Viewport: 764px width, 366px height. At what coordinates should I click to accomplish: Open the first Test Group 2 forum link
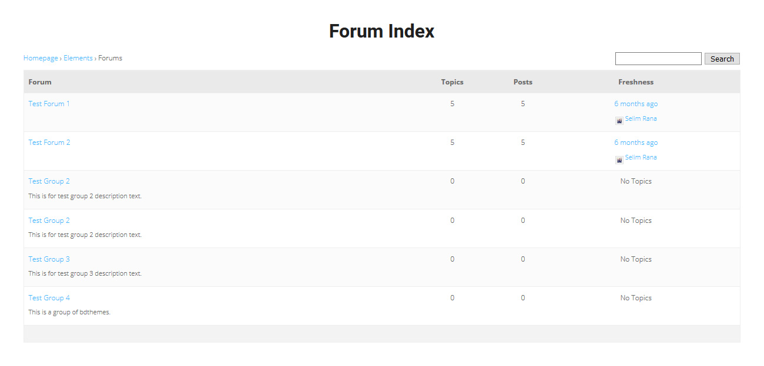coord(49,181)
